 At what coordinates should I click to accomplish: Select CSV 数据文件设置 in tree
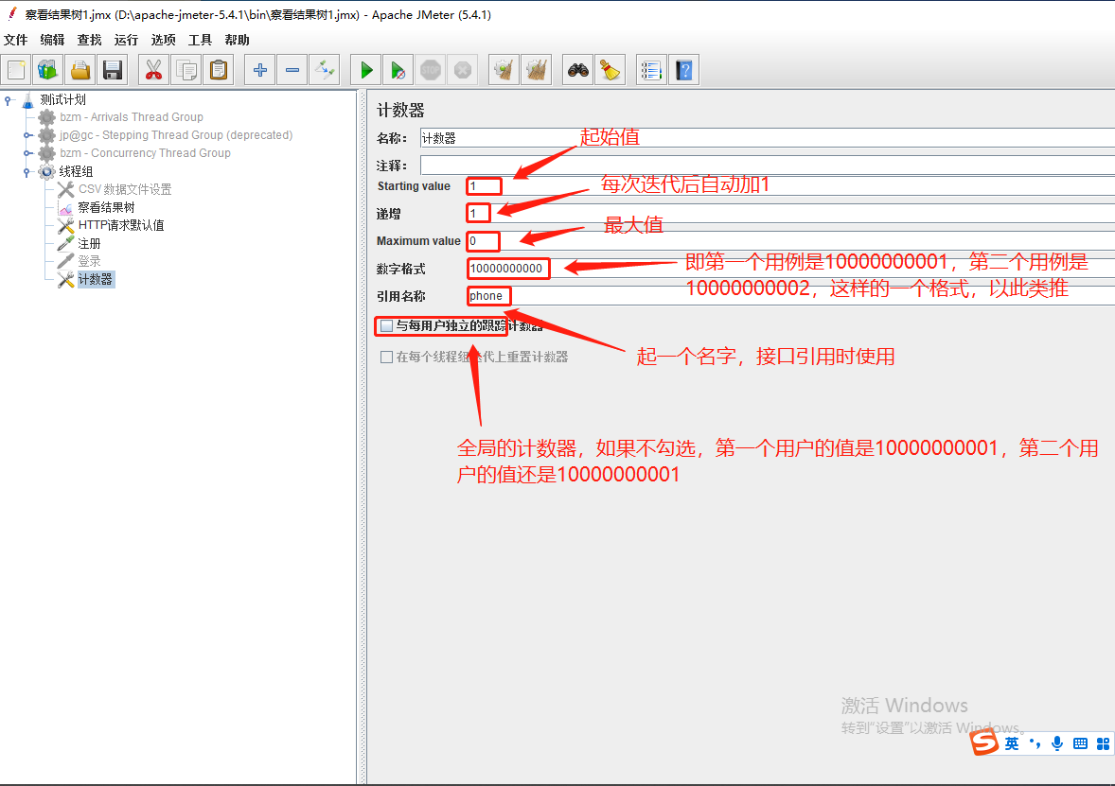(x=125, y=189)
